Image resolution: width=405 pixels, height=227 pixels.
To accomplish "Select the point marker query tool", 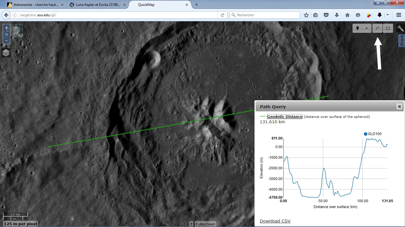I will (358, 28).
